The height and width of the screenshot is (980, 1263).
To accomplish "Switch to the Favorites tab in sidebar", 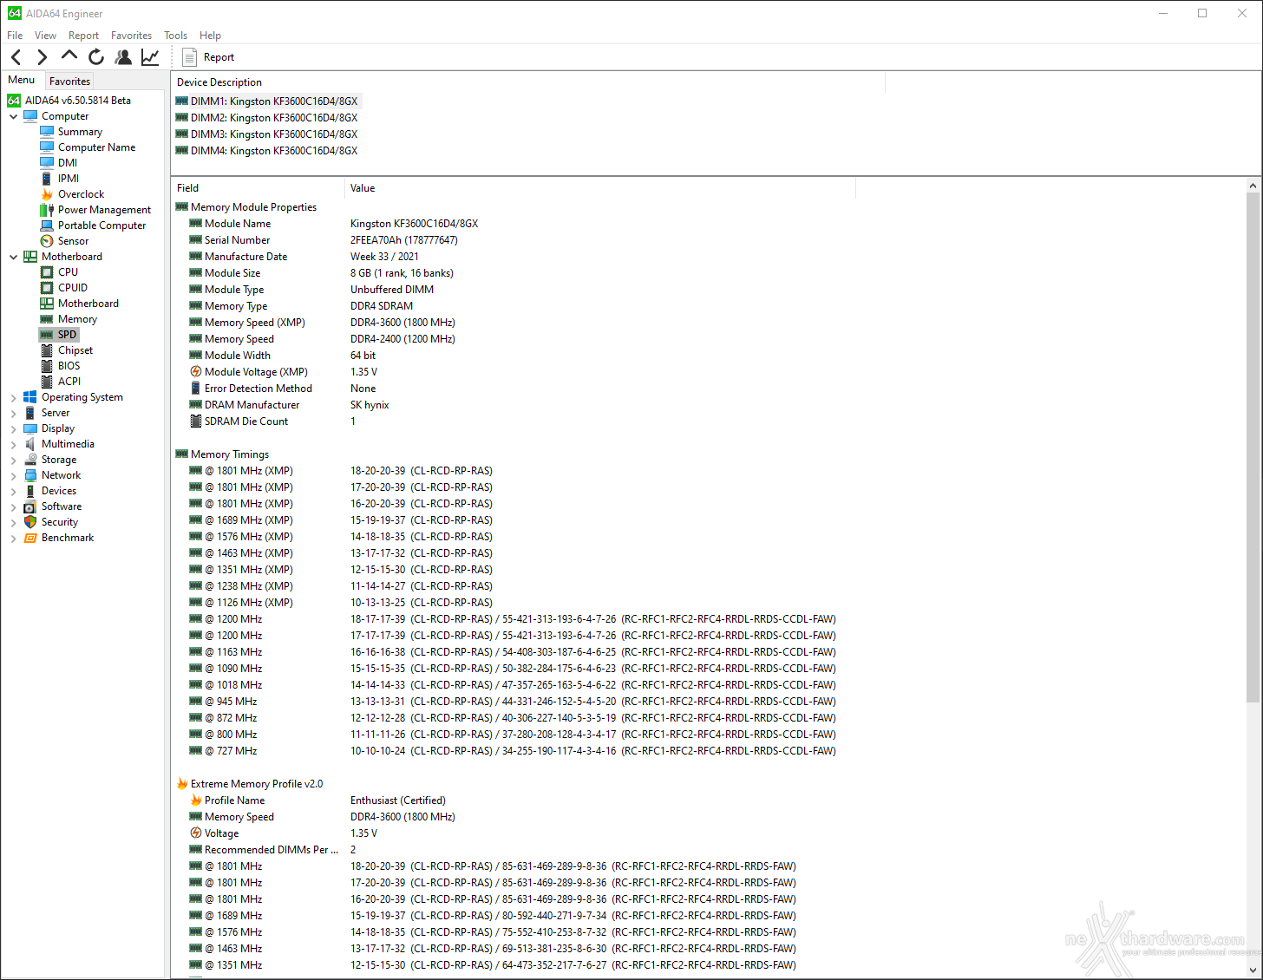I will pyautogui.click(x=69, y=81).
